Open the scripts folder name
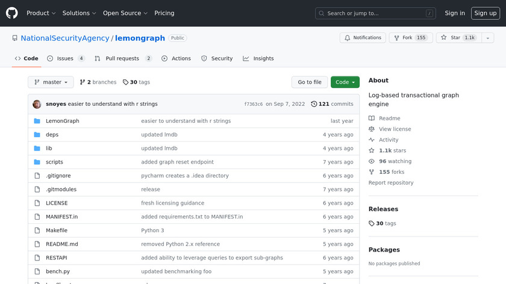 pos(54,162)
